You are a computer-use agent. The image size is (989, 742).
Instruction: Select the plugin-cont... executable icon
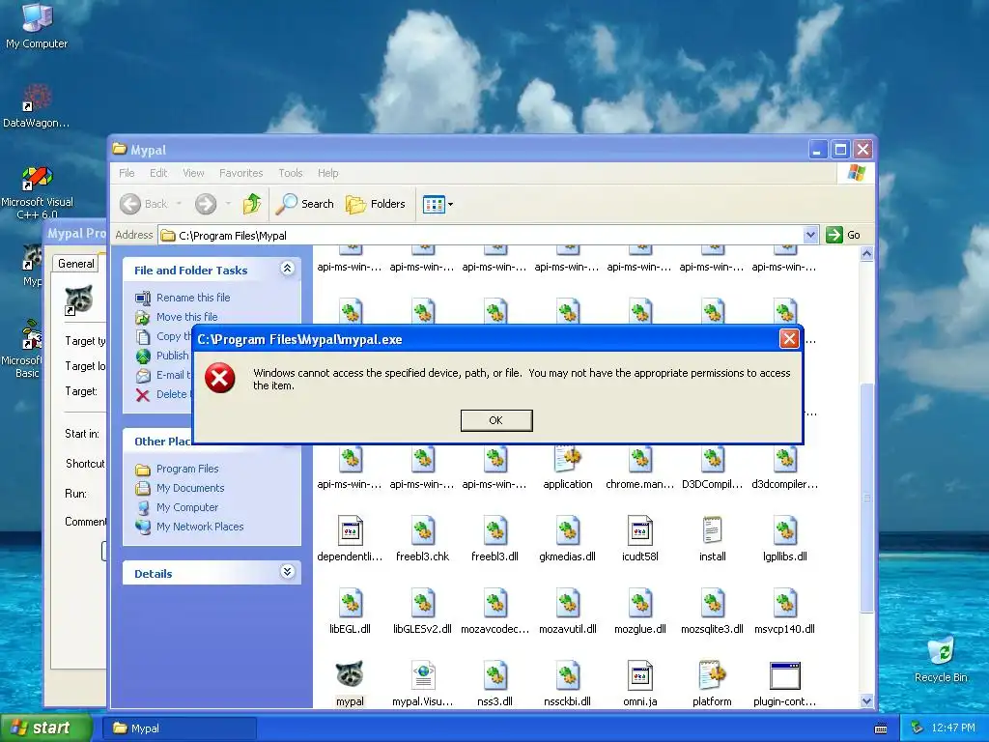point(784,675)
